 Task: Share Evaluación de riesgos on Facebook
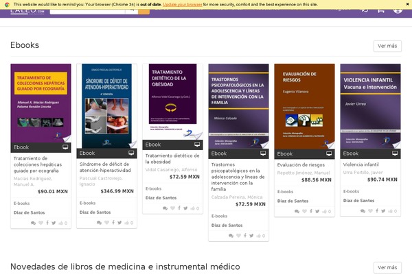click(x=311, y=211)
